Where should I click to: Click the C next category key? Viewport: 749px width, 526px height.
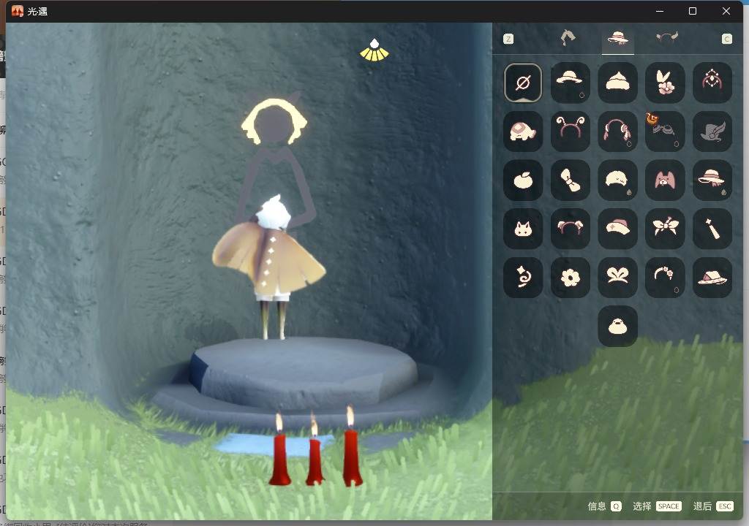[726, 39]
